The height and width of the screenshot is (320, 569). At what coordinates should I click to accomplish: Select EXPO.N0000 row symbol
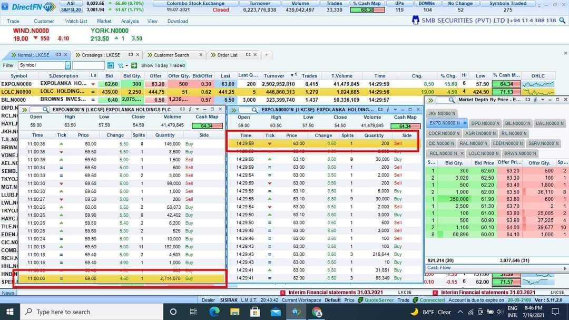pos(16,84)
